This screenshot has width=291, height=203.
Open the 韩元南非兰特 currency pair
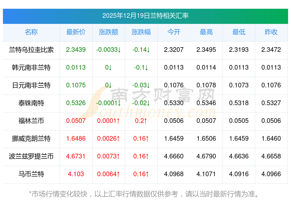tap(31, 68)
